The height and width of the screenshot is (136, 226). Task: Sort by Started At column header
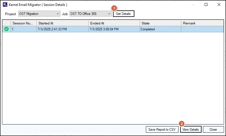click(x=63, y=23)
